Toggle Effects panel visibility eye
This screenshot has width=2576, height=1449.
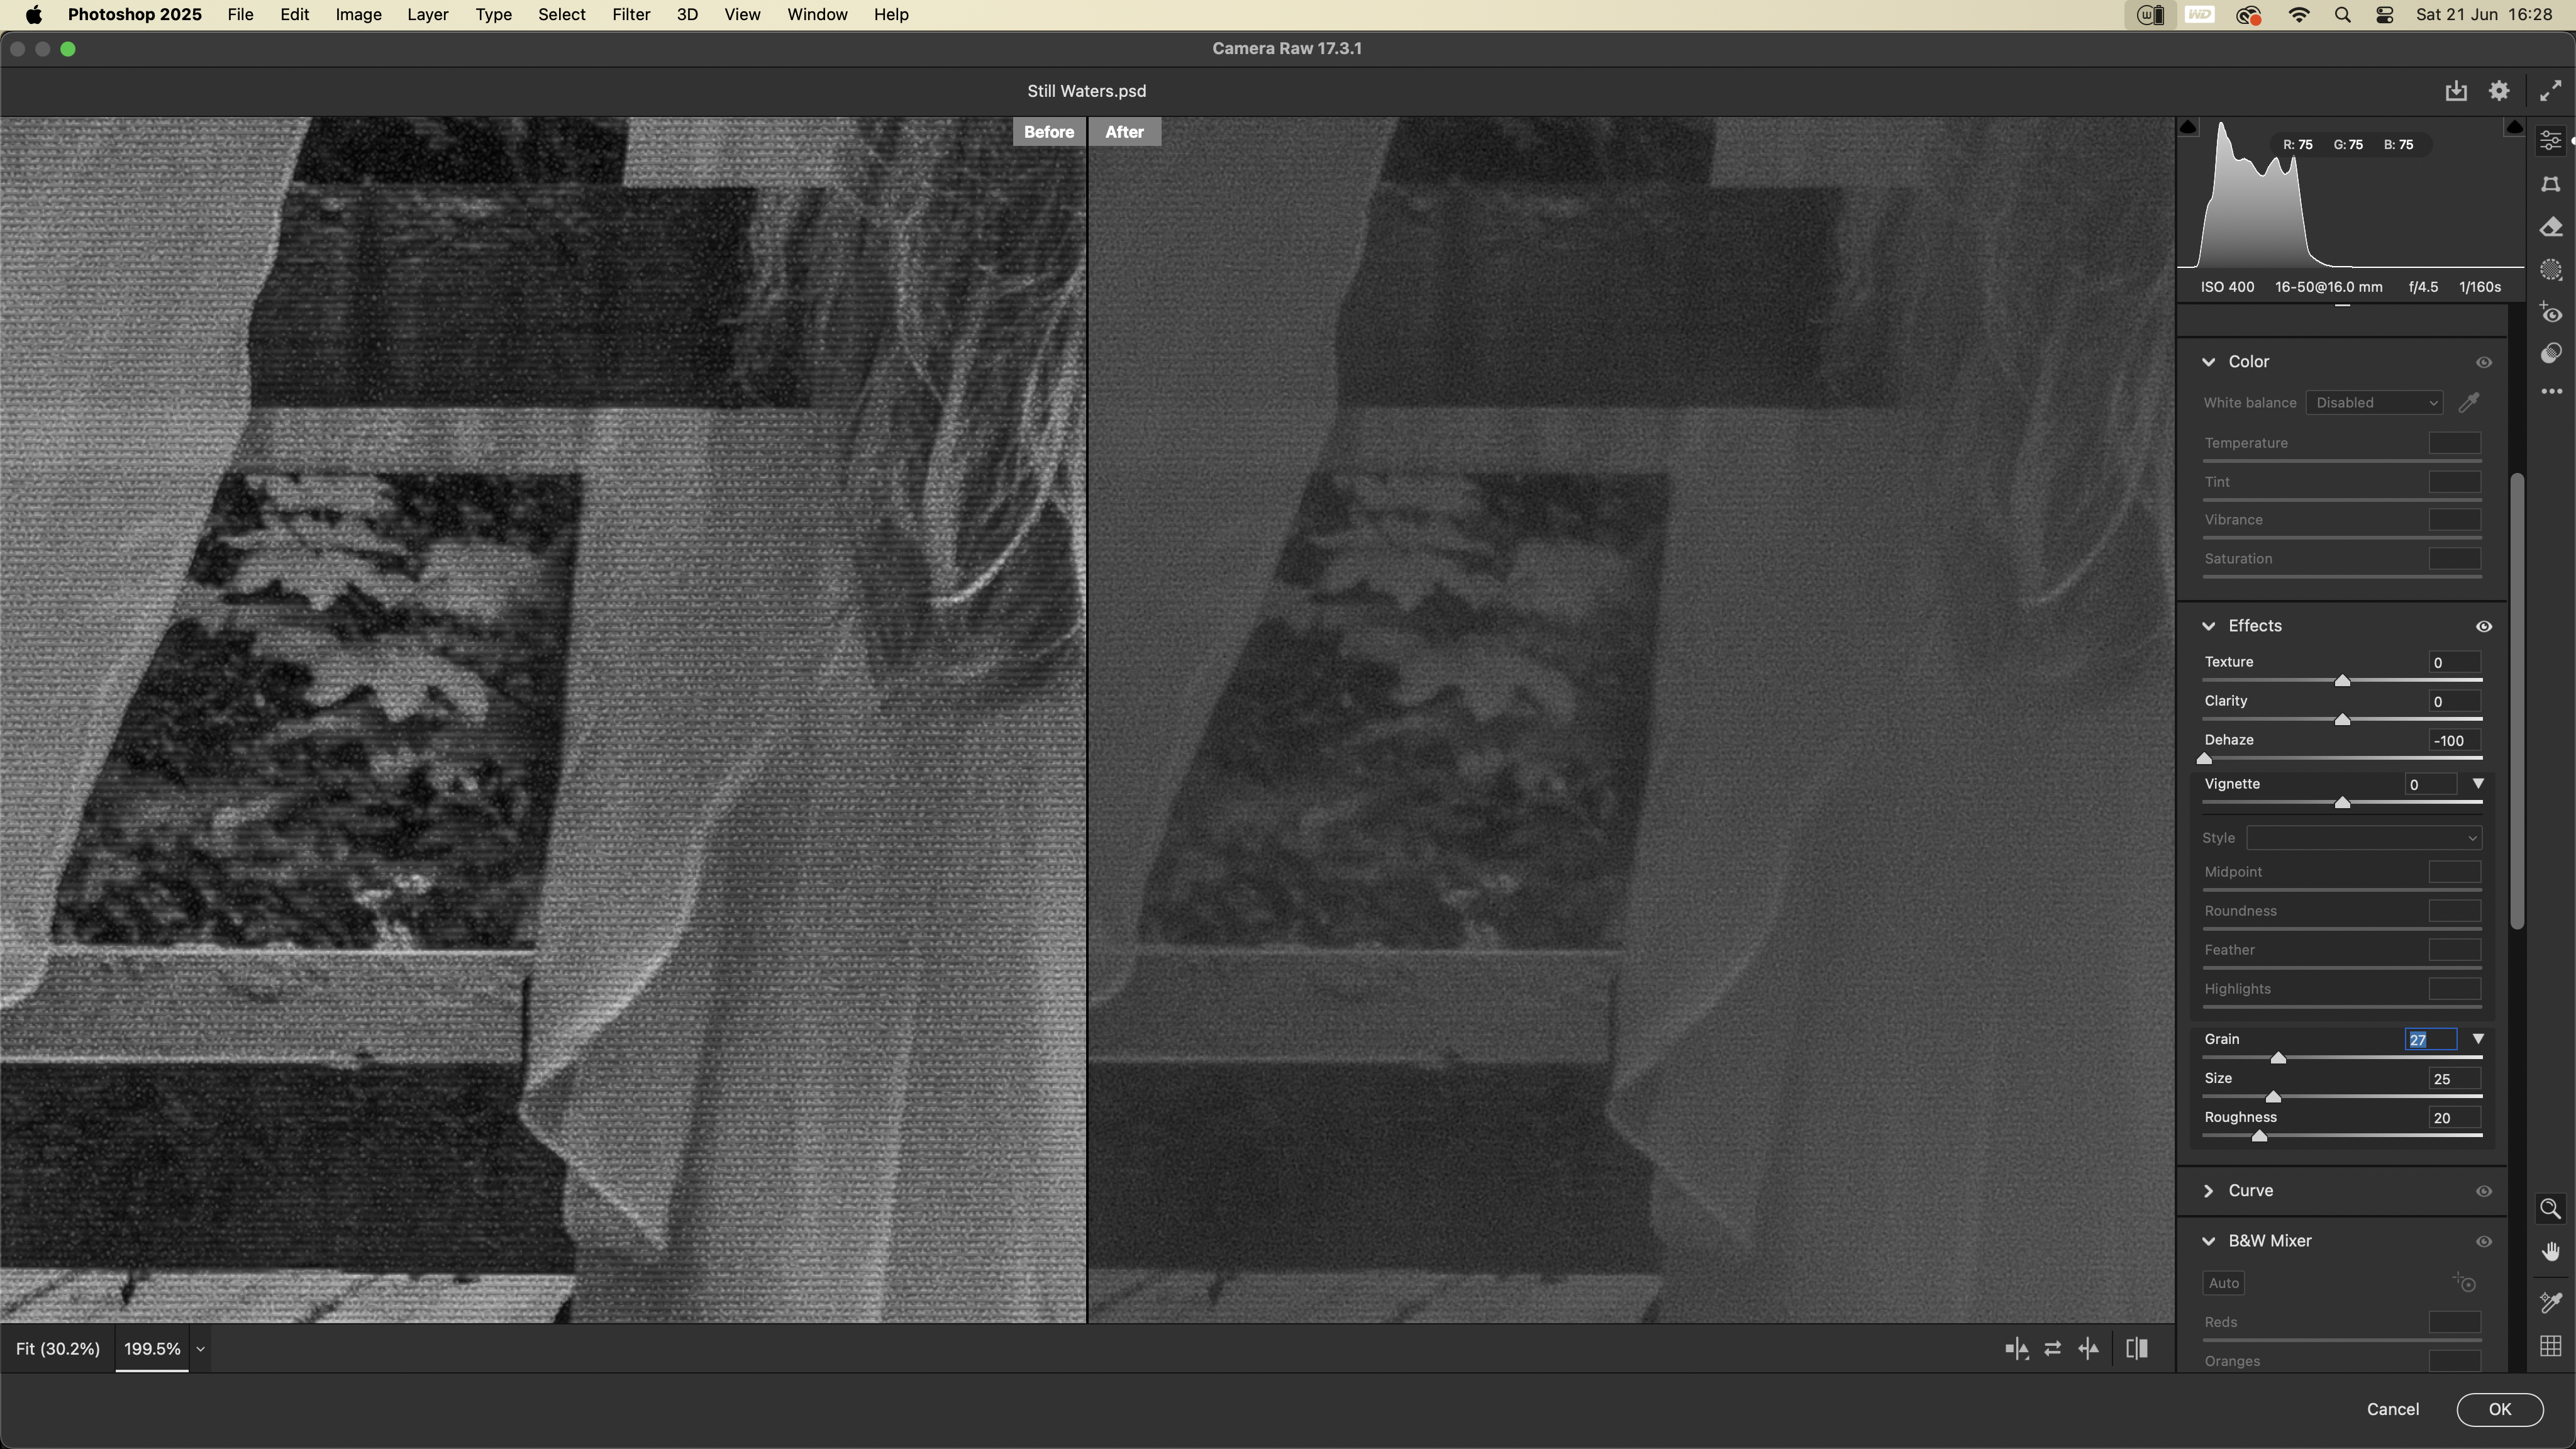2484,627
